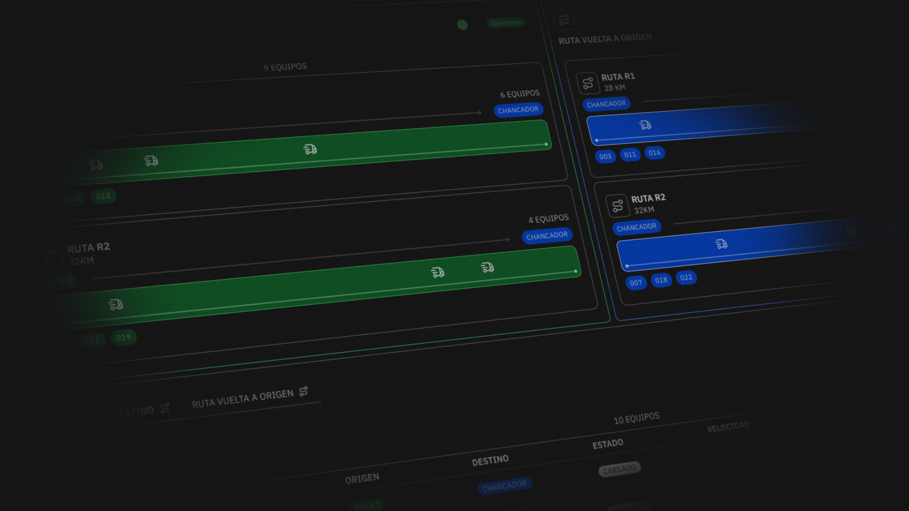Click equipment badge 016
The image size is (909, 511).
point(655,153)
